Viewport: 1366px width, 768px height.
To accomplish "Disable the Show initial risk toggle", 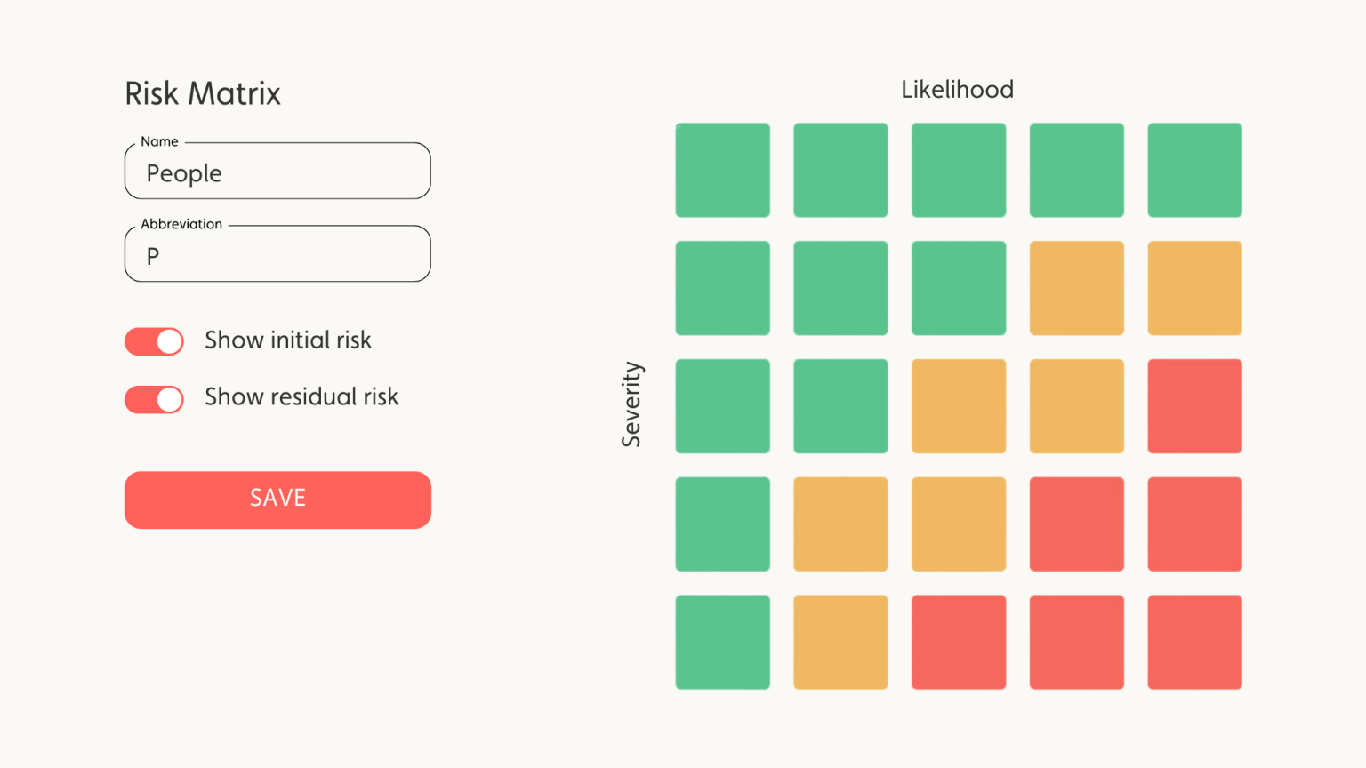I will 155,341.
